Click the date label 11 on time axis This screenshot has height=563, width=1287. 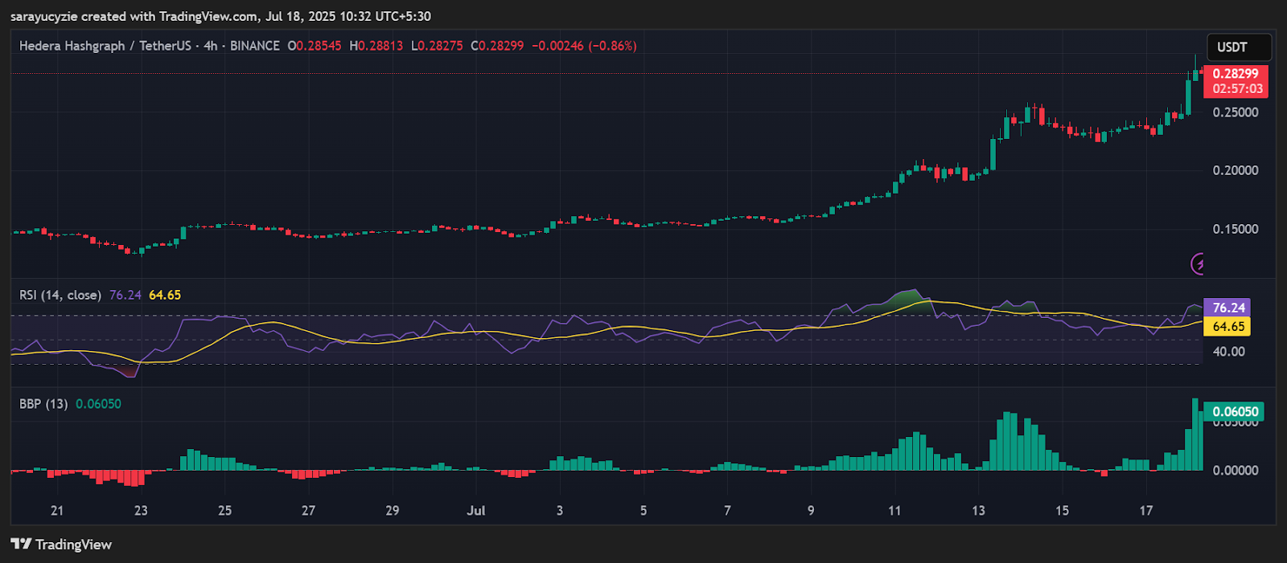(x=894, y=511)
